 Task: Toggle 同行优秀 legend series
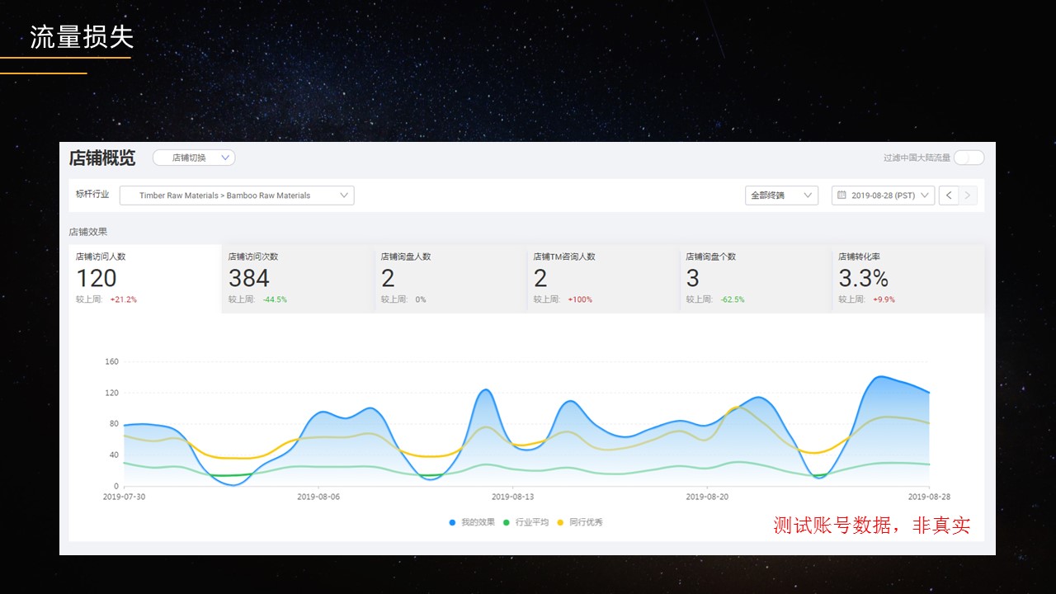tap(580, 522)
